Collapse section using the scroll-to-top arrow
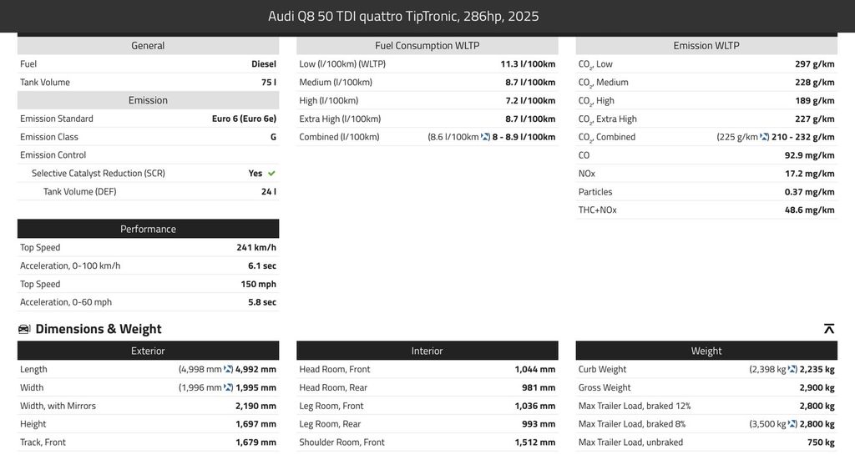This screenshot has width=855, height=455. pyautogui.click(x=828, y=329)
